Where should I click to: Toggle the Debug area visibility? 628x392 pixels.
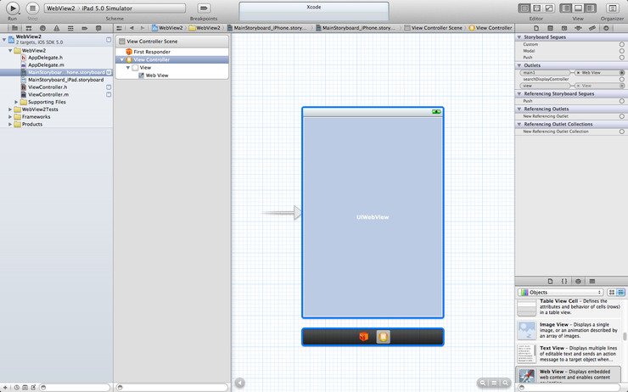tap(578, 8)
